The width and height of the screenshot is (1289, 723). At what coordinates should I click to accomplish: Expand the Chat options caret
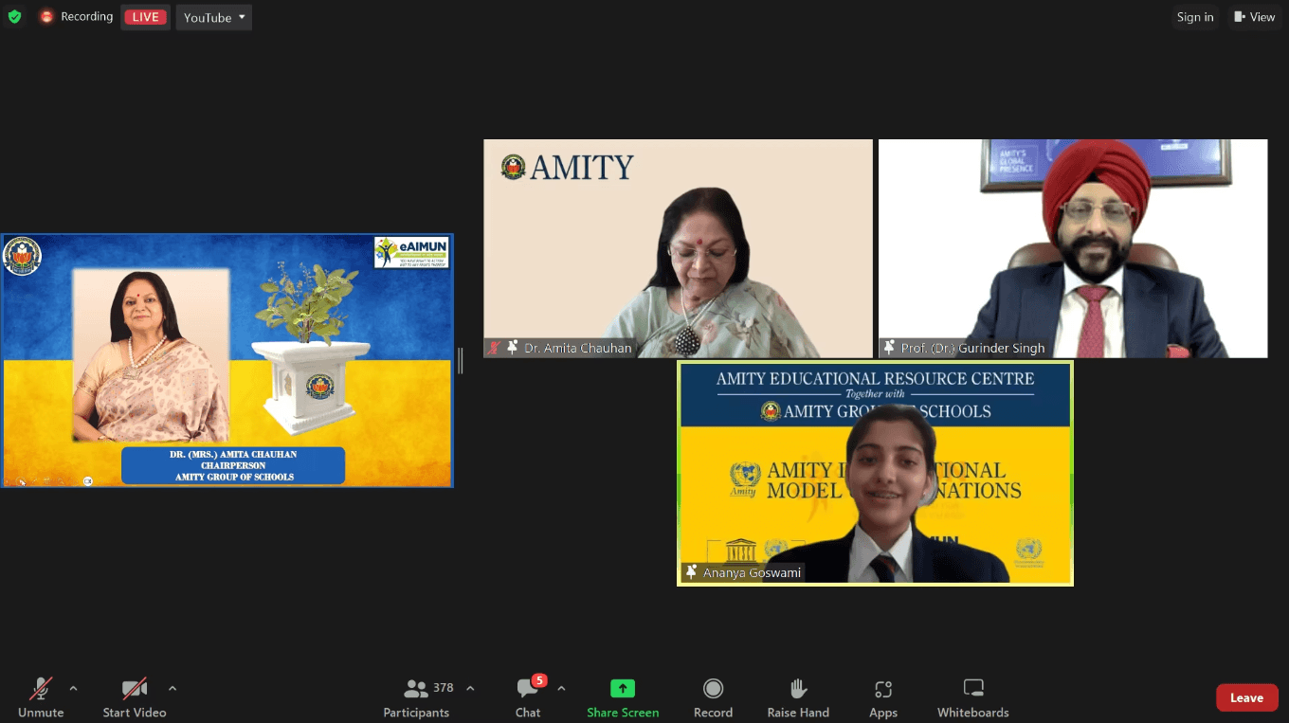tap(561, 689)
